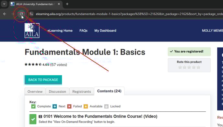Click the BACK TO PACKAGE button
Screen dimensions: 223x127
click(43, 80)
